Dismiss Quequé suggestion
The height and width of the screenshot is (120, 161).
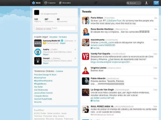click(x=75, y=58)
